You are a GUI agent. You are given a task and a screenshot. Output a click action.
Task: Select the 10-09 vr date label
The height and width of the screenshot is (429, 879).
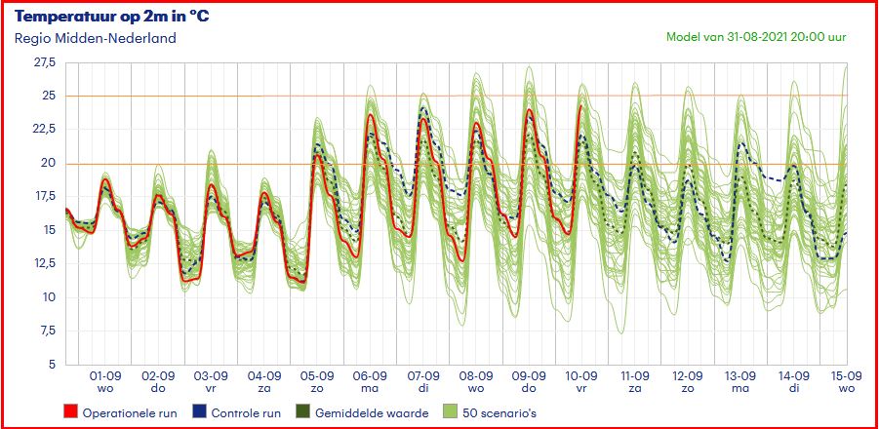click(x=581, y=381)
